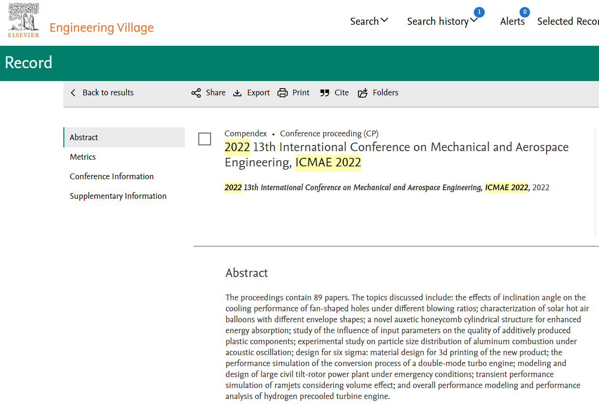Image resolution: width=599 pixels, height=420 pixels.
Task: Click the Export download icon
Action: pos(237,93)
